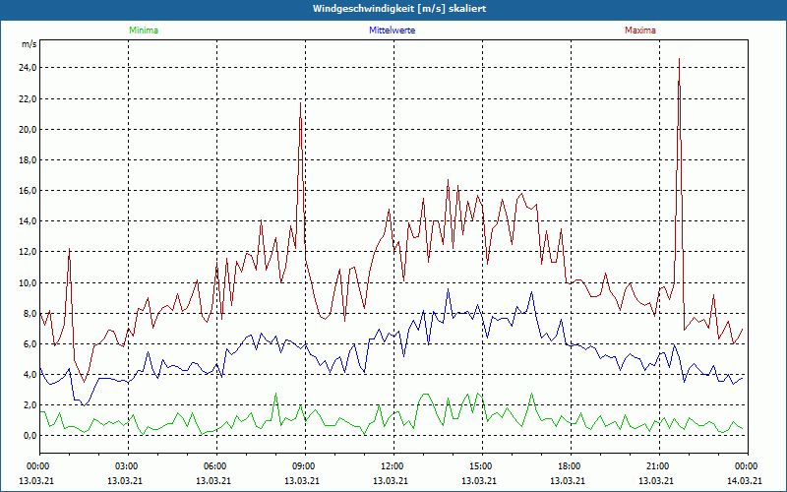Click the 24,0 y-axis value
The image size is (787, 492).
coord(29,68)
